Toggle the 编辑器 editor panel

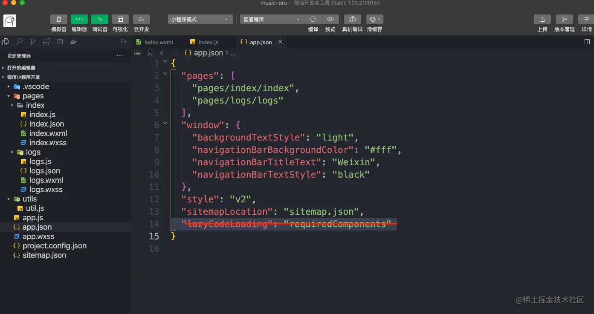tap(79, 19)
